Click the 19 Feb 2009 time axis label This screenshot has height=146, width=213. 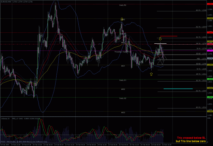point(4,145)
